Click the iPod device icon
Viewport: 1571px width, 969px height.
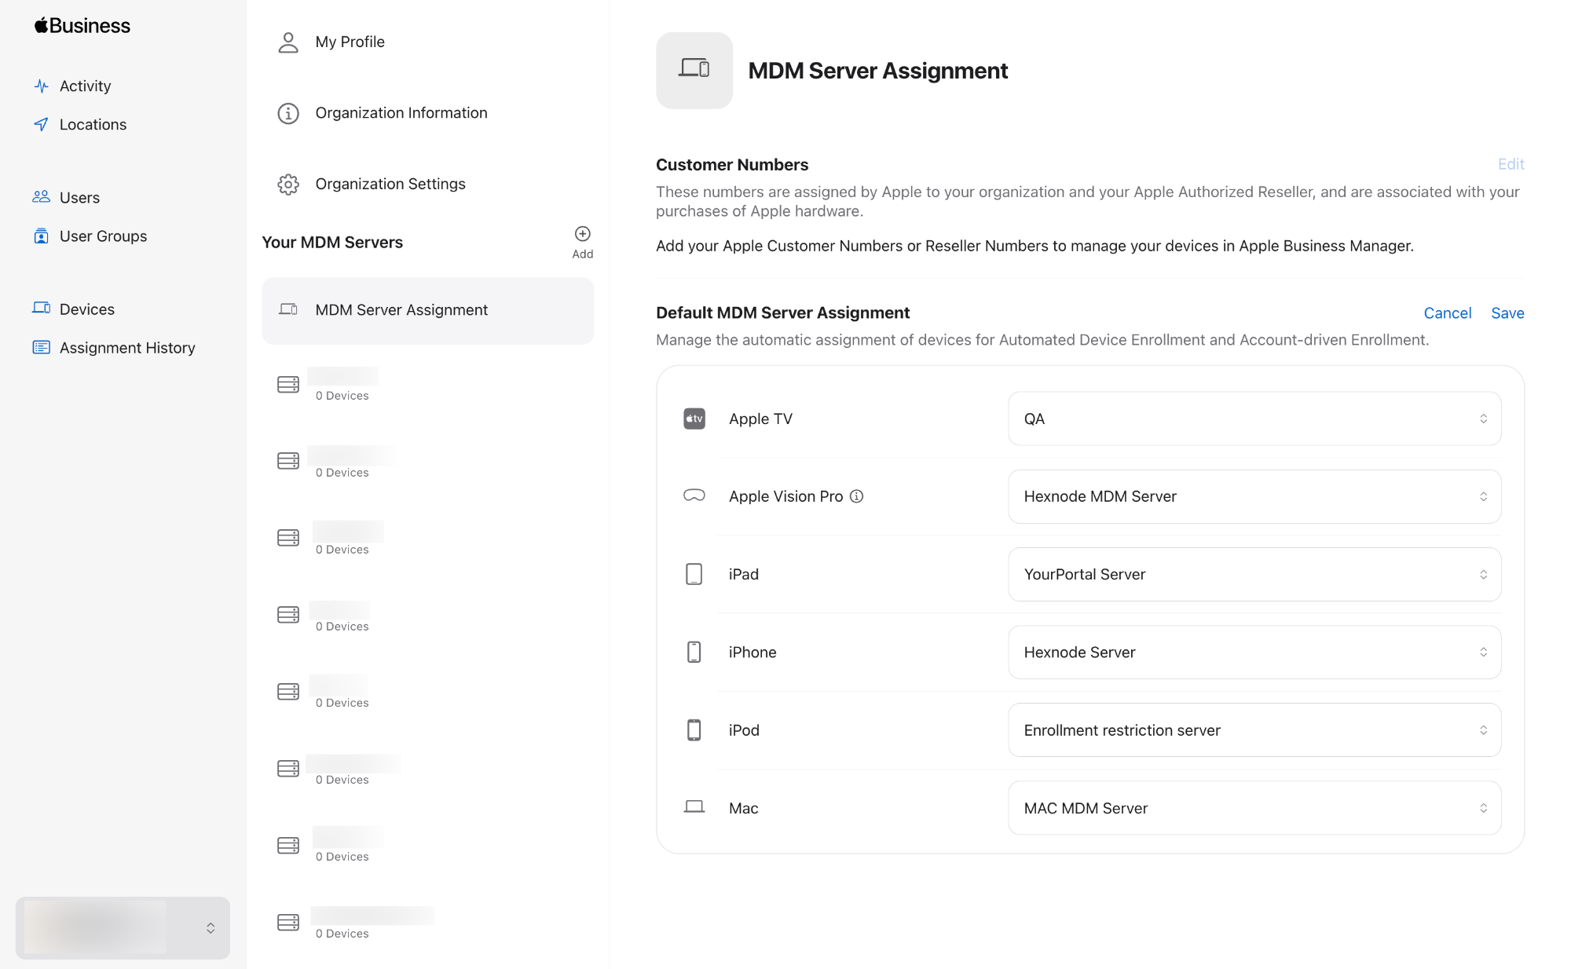694,729
